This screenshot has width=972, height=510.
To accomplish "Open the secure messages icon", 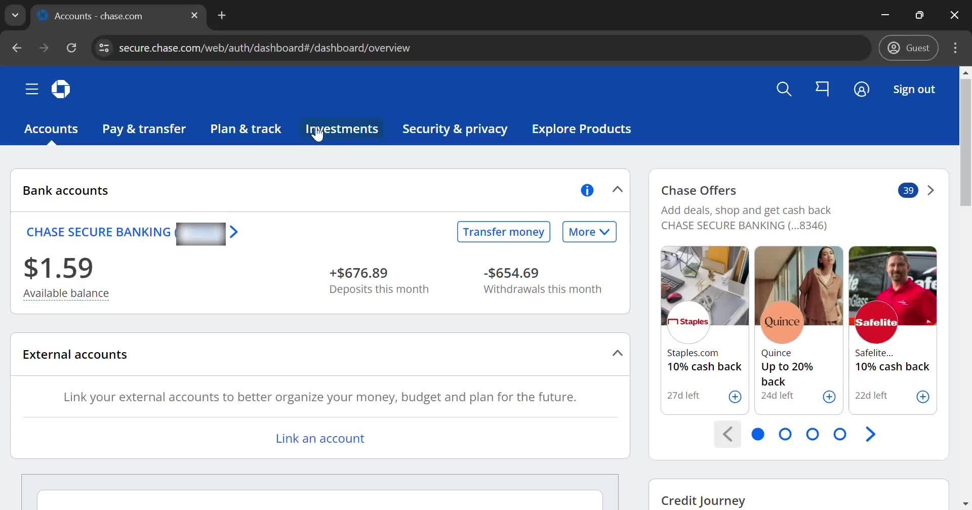I will coord(822,89).
